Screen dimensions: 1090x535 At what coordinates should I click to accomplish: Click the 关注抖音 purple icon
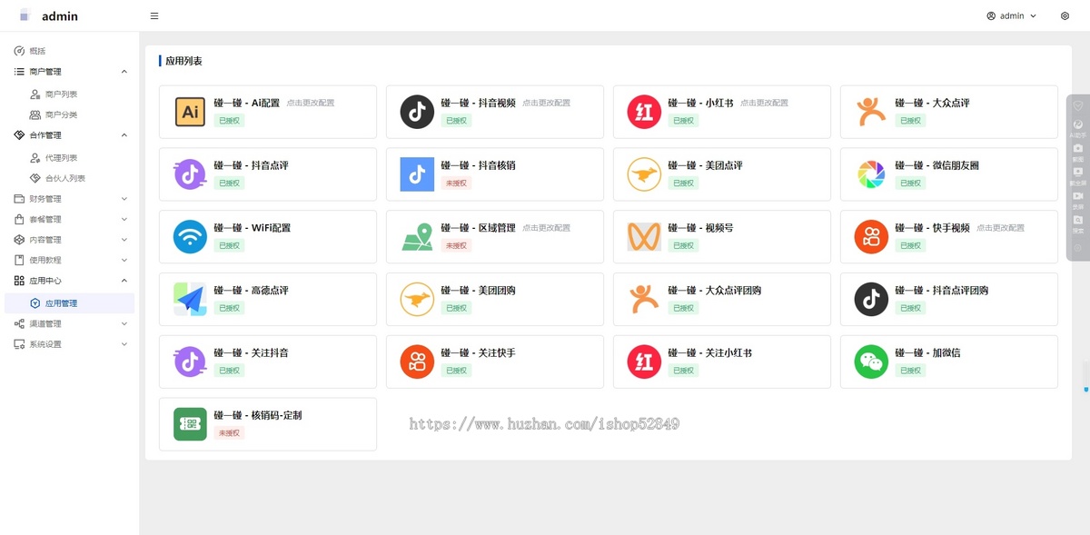pyautogui.click(x=190, y=362)
